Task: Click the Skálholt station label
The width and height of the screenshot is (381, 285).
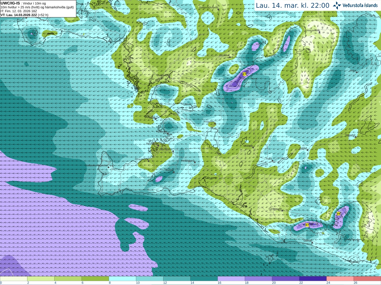Action: tap(248, 146)
